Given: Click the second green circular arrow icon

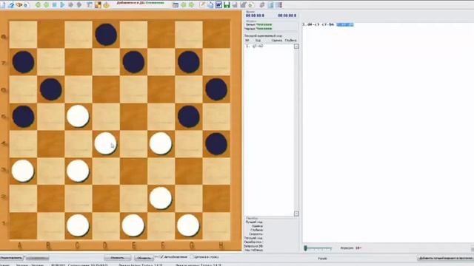Looking at the screenshot, I should (x=46, y=5).
